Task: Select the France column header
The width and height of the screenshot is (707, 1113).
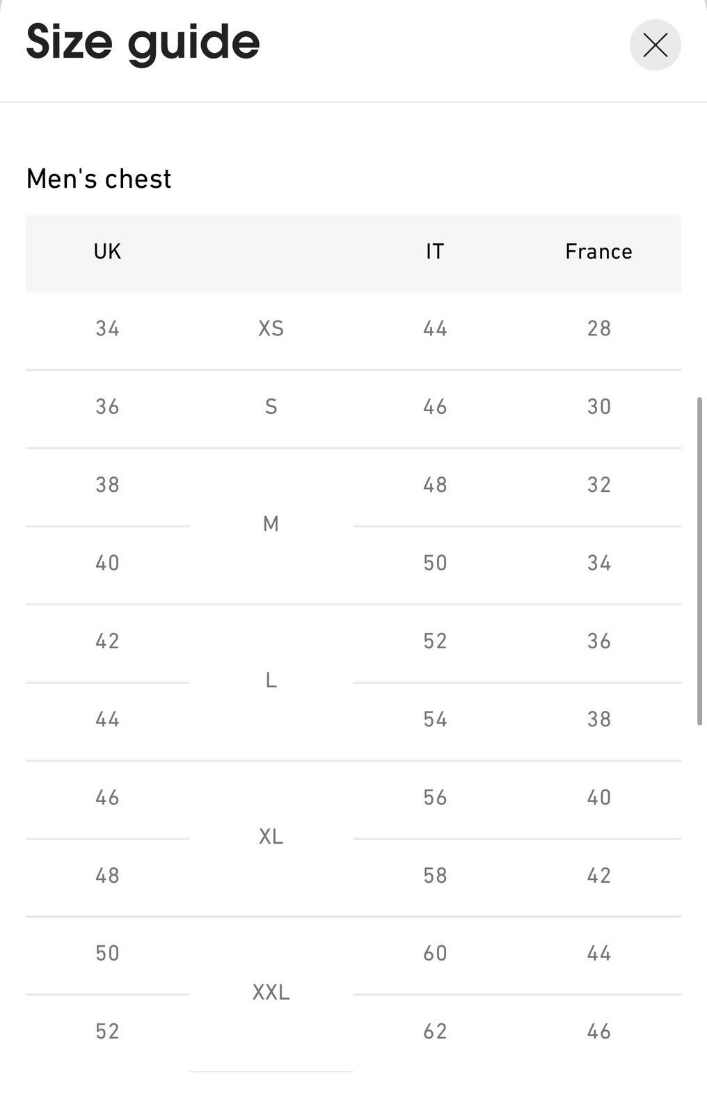Action: (x=598, y=253)
